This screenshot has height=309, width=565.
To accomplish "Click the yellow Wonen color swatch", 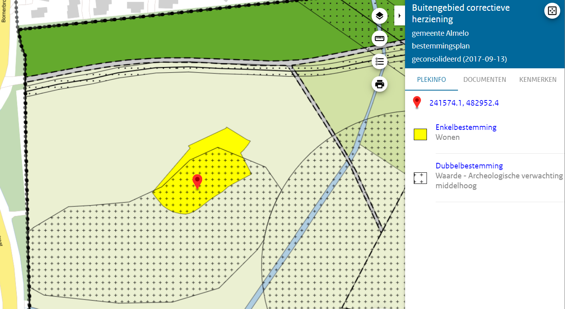I will (x=420, y=134).
